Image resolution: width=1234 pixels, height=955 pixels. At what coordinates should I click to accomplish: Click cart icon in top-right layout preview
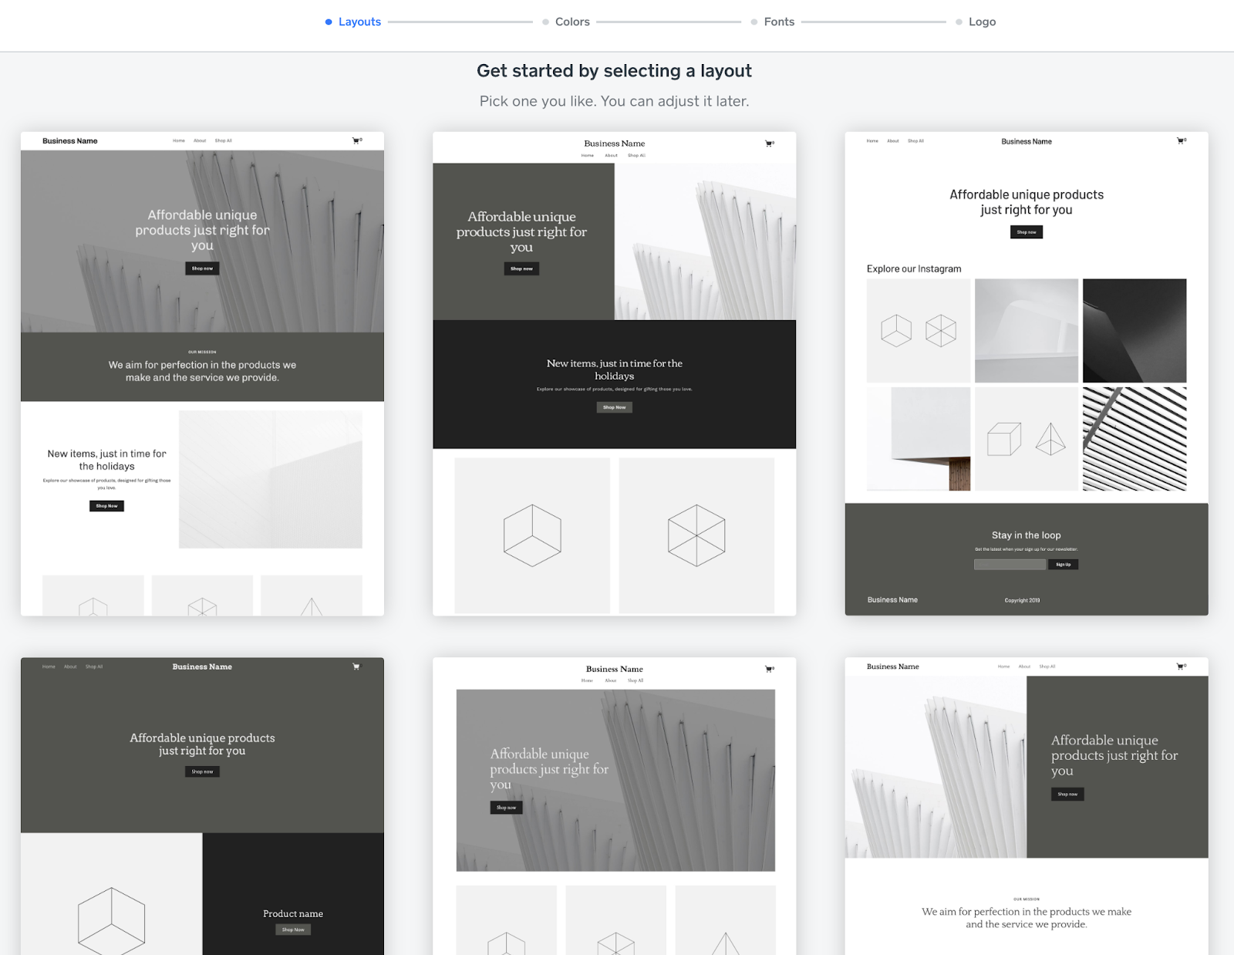pos(1180,140)
